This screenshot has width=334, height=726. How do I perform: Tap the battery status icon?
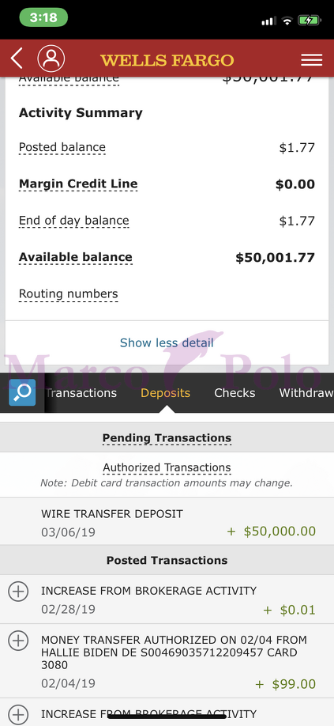(309, 21)
